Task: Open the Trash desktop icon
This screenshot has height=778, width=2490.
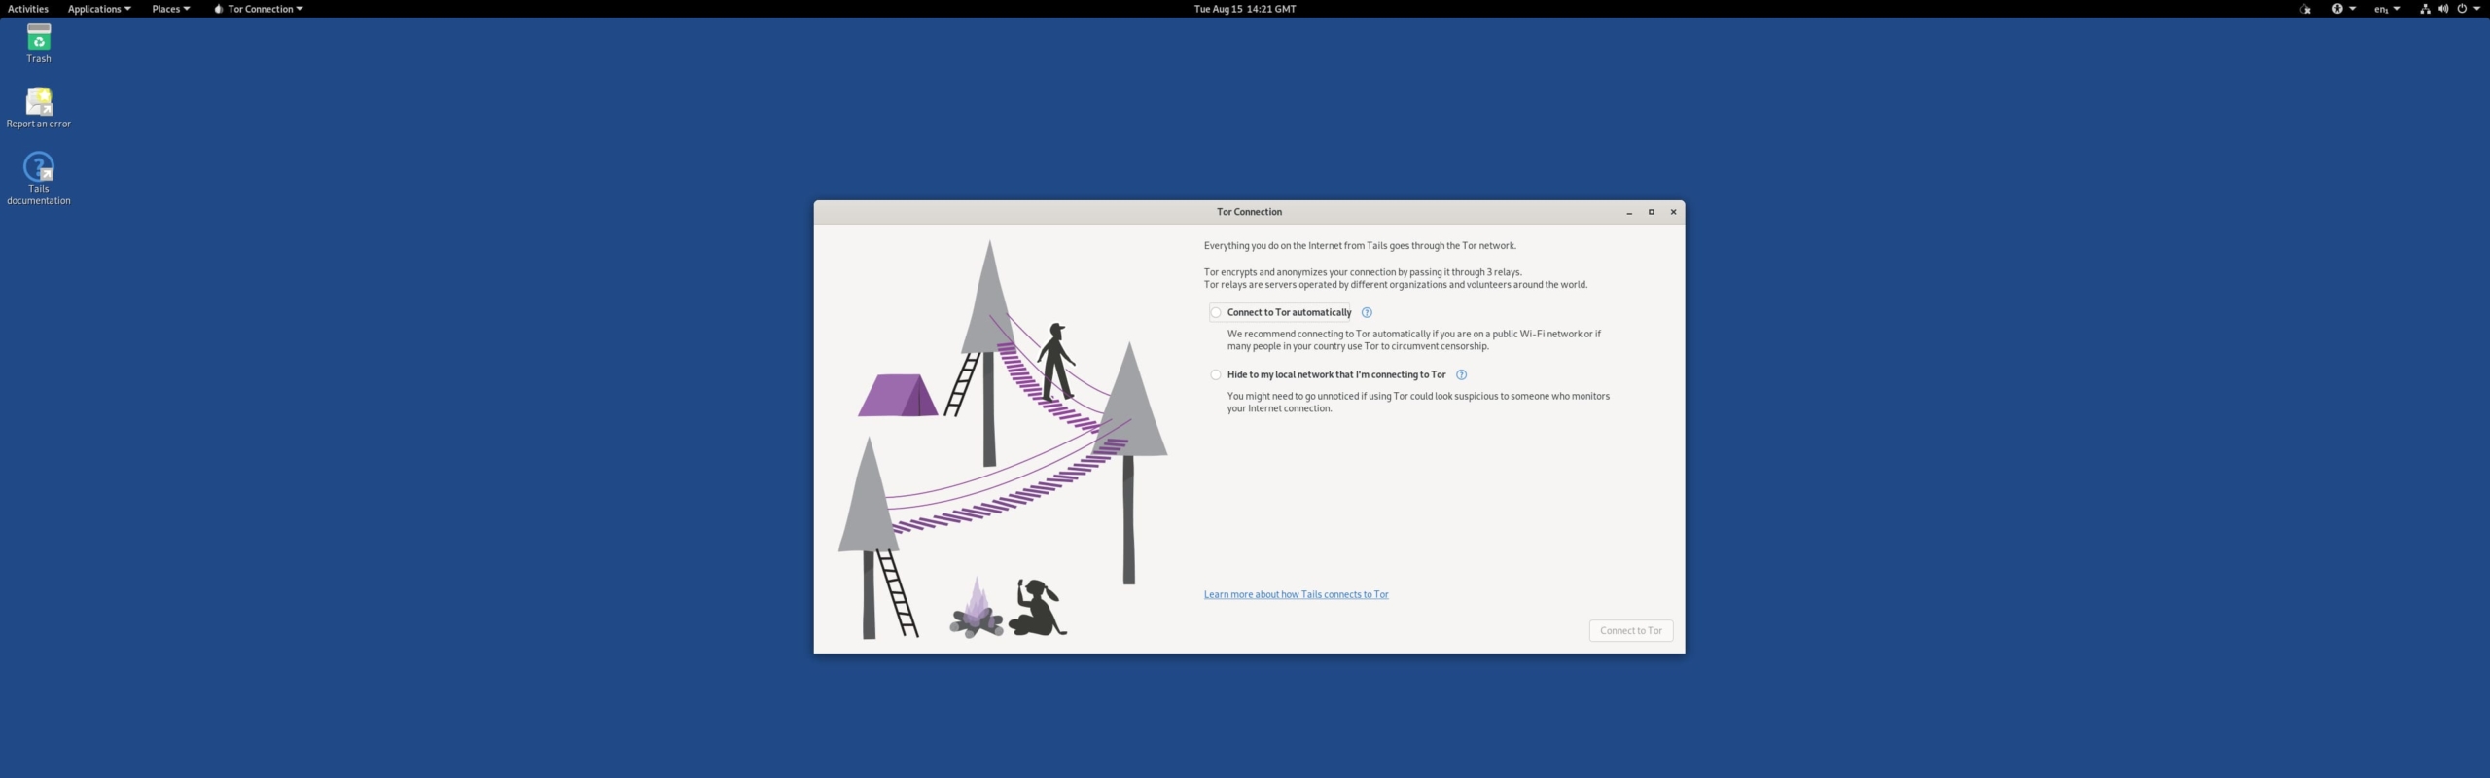Action: click(39, 44)
